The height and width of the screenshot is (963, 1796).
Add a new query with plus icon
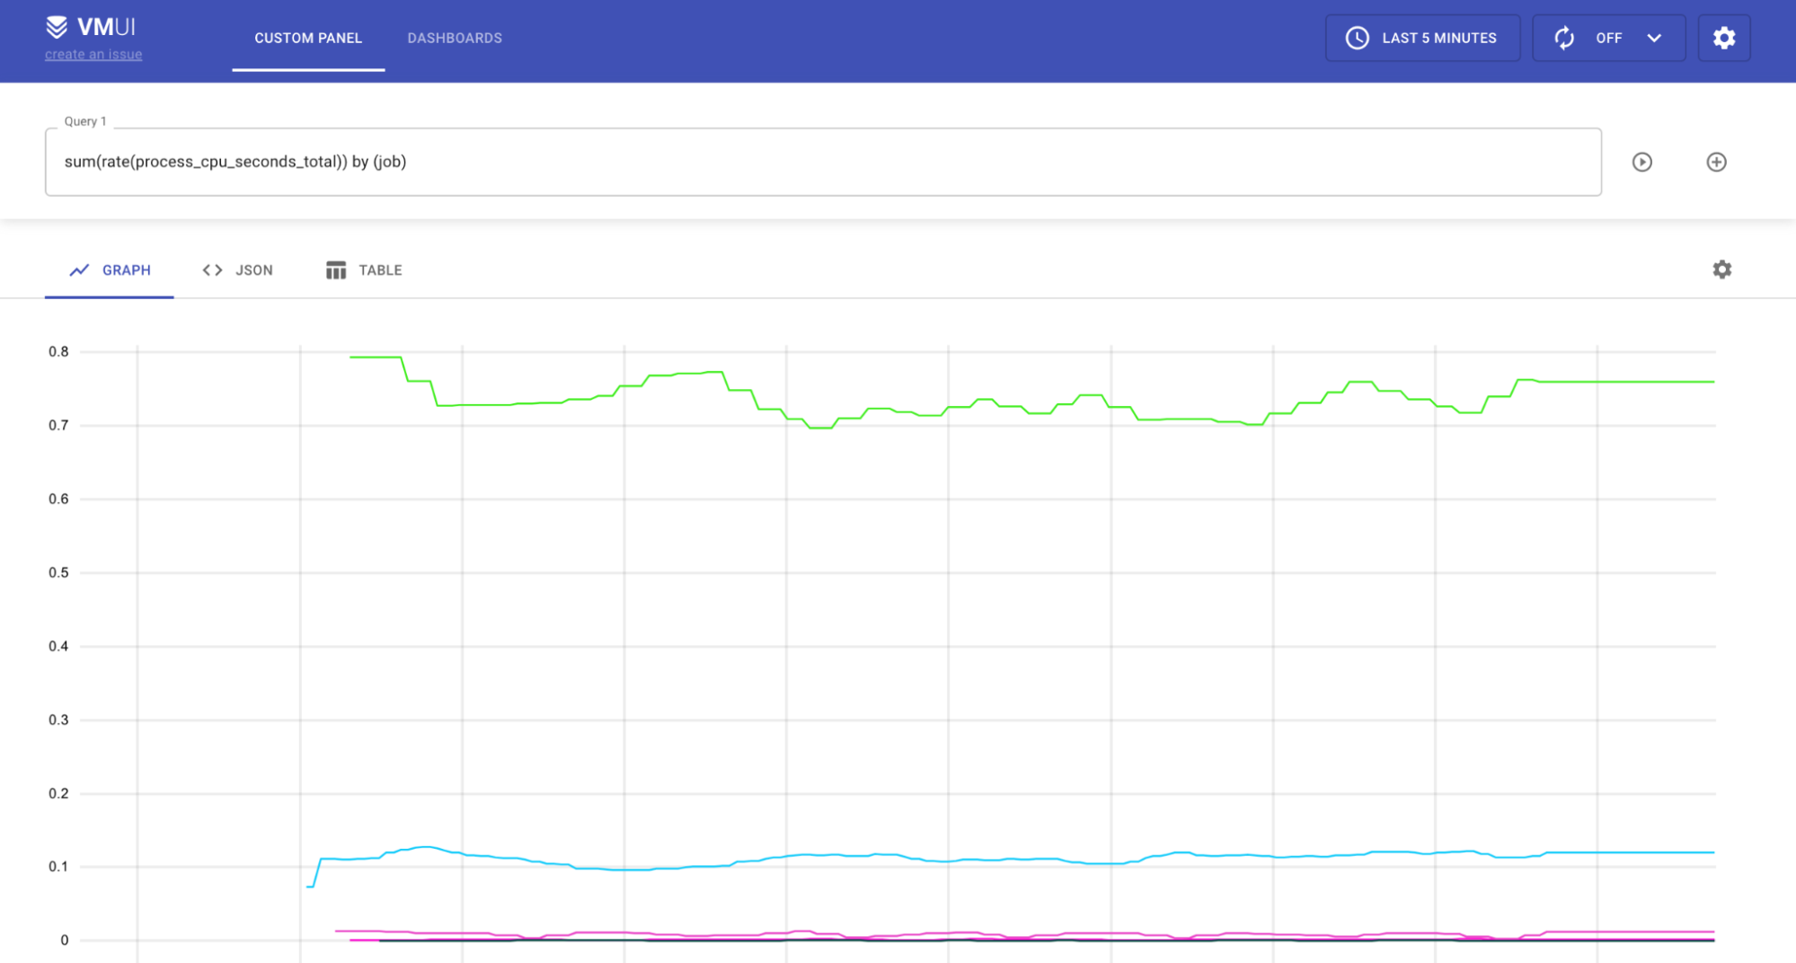click(1716, 162)
